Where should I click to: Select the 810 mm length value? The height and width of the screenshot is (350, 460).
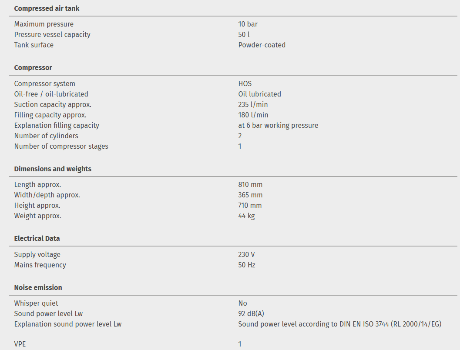pyautogui.click(x=250, y=184)
